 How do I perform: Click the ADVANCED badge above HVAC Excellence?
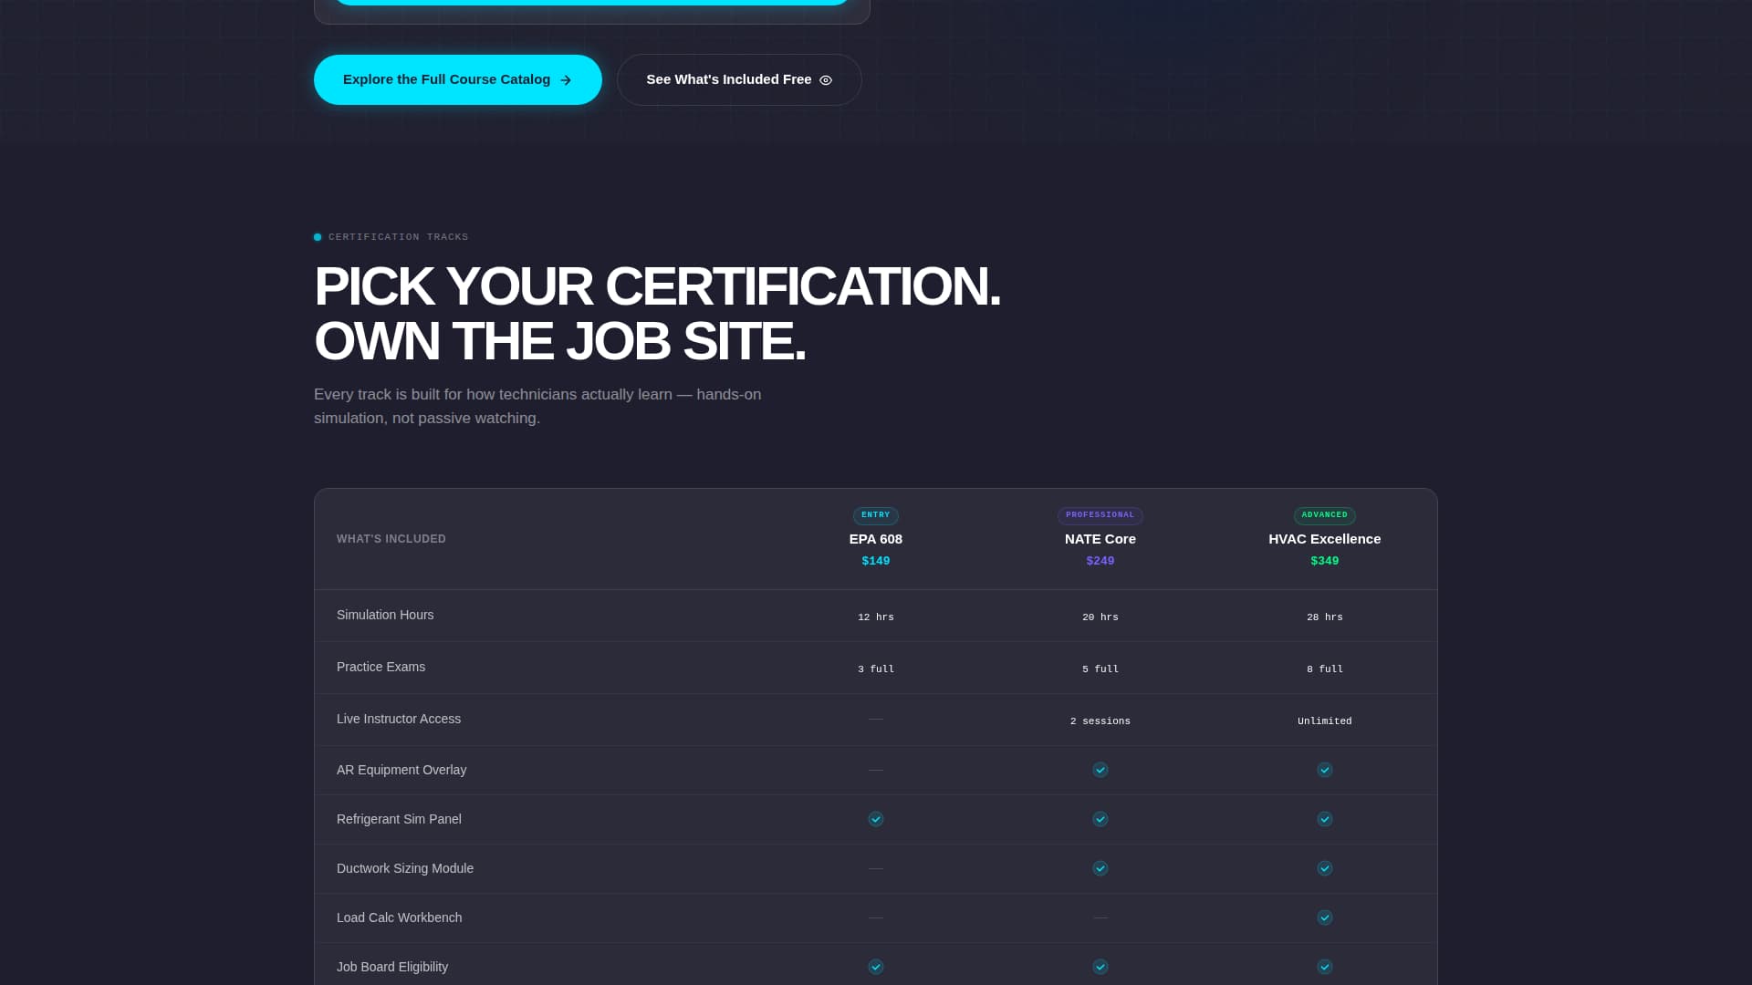(1324, 515)
